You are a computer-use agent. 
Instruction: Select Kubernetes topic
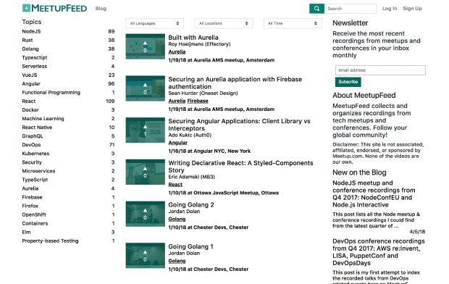(35, 154)
